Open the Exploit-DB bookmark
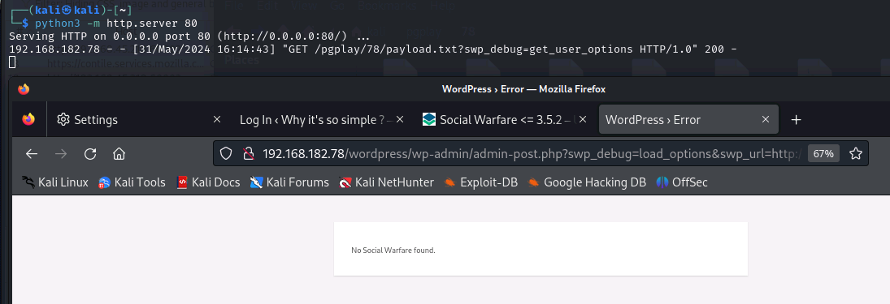The height and width of the screenshot is (304, 890). 480,182
